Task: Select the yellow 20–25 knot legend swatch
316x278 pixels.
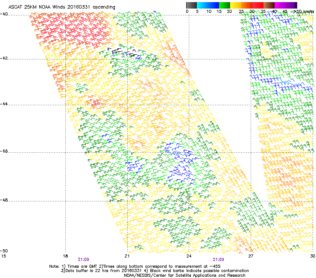Action: [236, 5]
